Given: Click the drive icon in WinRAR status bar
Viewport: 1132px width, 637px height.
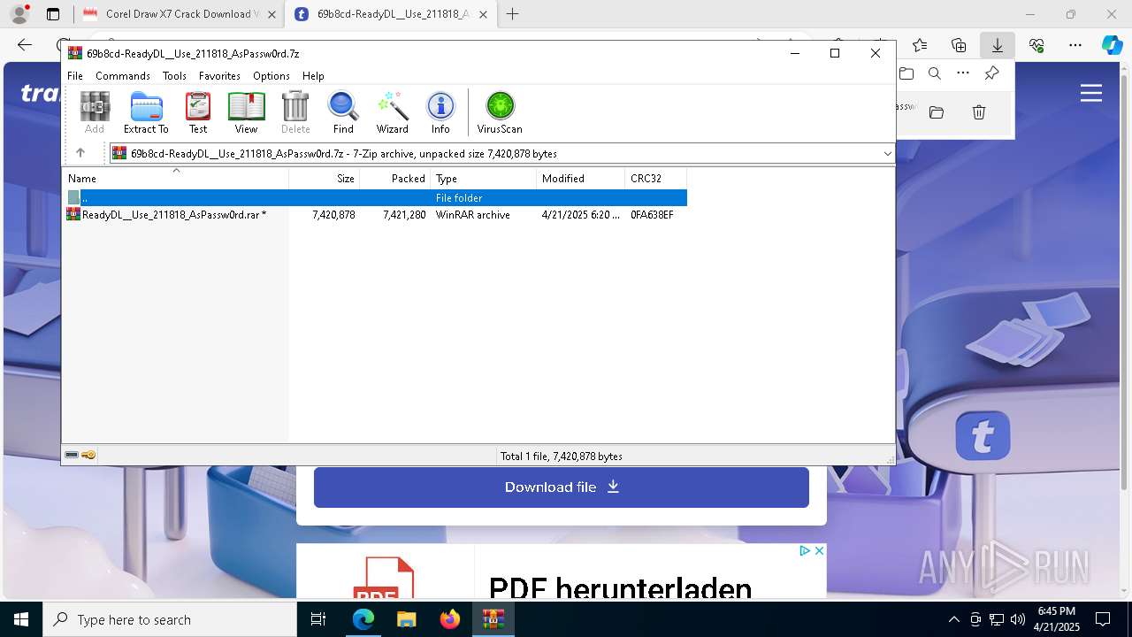Looking at the screenshot, I should (x=72, y=456).
